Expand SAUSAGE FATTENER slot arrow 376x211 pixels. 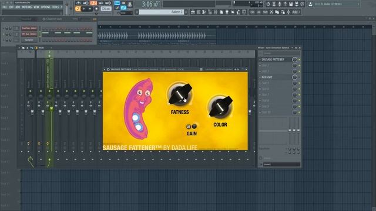[x=260, y=59]
